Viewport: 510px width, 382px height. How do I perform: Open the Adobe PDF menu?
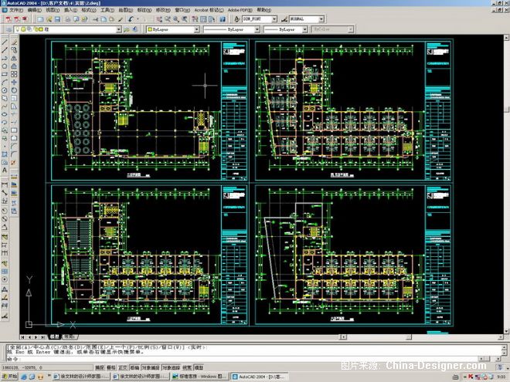click(x=240, y=10)
